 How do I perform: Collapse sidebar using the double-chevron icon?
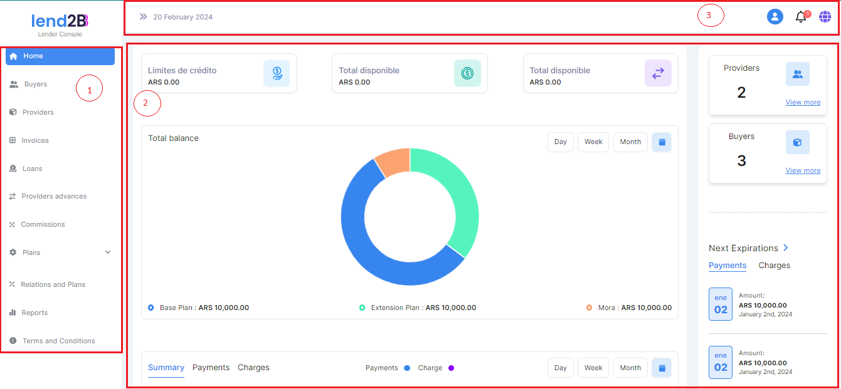click(144, 17)
